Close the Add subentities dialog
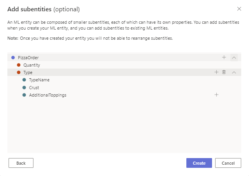This screenshot has width=249, height=176. (239, 9)
